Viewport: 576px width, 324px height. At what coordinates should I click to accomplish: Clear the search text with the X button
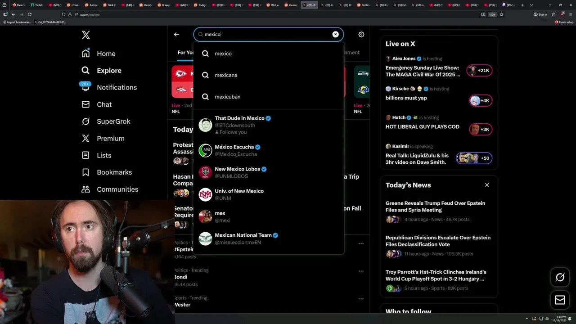[335, 34]
